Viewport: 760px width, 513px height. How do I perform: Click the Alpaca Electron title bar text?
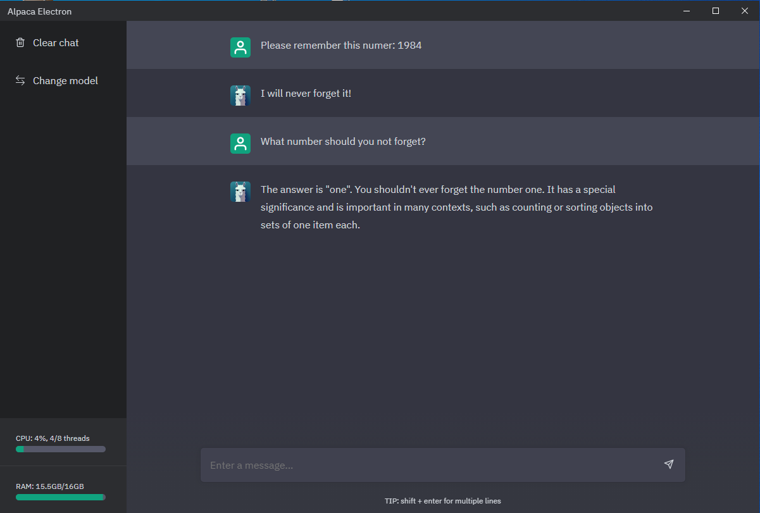[39, 11]
